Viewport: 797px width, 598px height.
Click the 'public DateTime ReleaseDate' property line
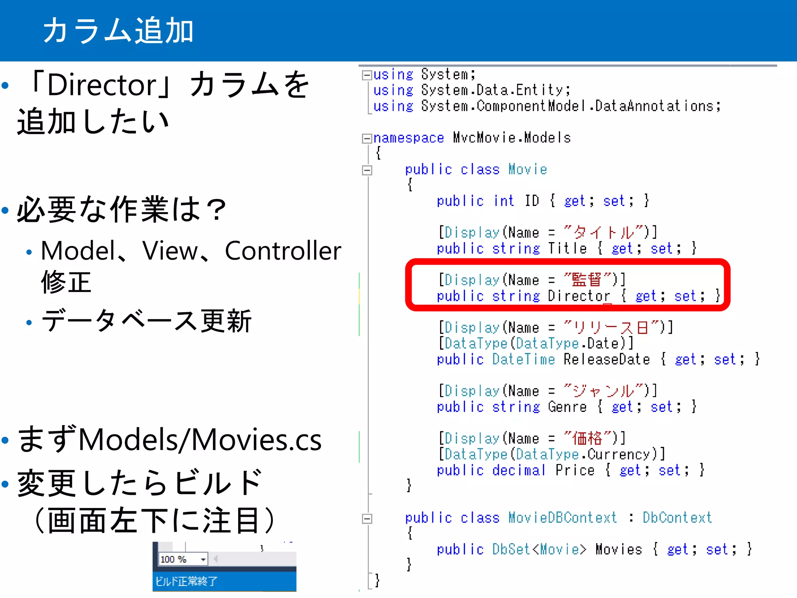pyautogui.click(x=598, y=359)
